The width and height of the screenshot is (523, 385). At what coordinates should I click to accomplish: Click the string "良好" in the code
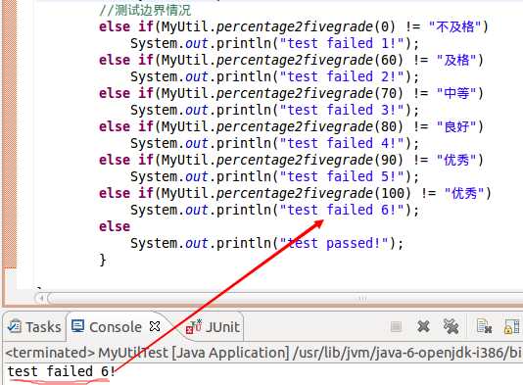tap(456, 126)
